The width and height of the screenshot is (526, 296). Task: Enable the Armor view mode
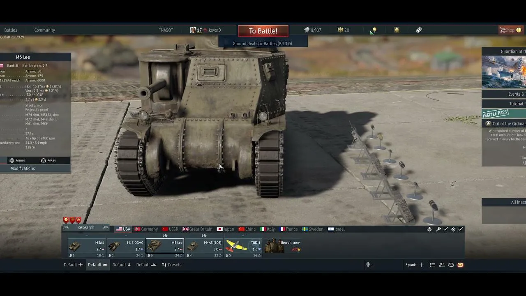pos(17,160)
